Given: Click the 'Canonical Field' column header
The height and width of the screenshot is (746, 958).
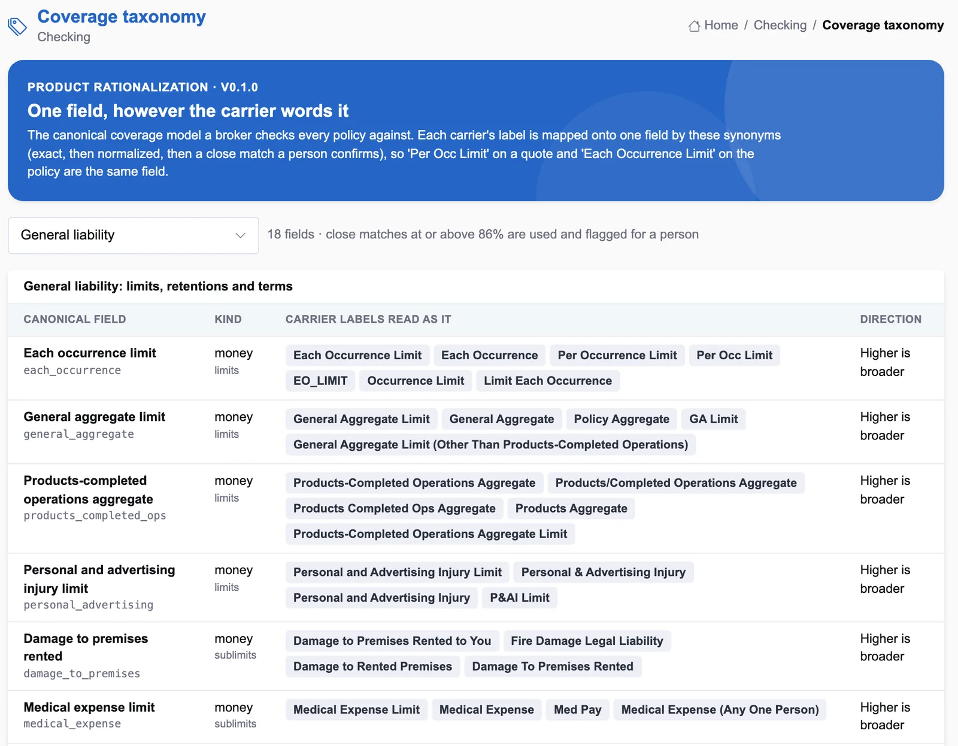Looking at the screenshot, I should tap(75, 320).
